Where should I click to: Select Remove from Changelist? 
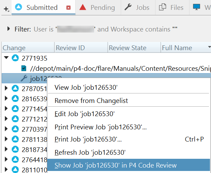[x=91, y=101]
